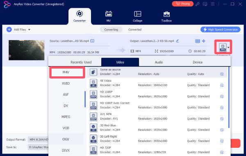The image size is (246, 156).
Task: Click "Resolution: 3840x2160" text
Action: click(153, 85)
